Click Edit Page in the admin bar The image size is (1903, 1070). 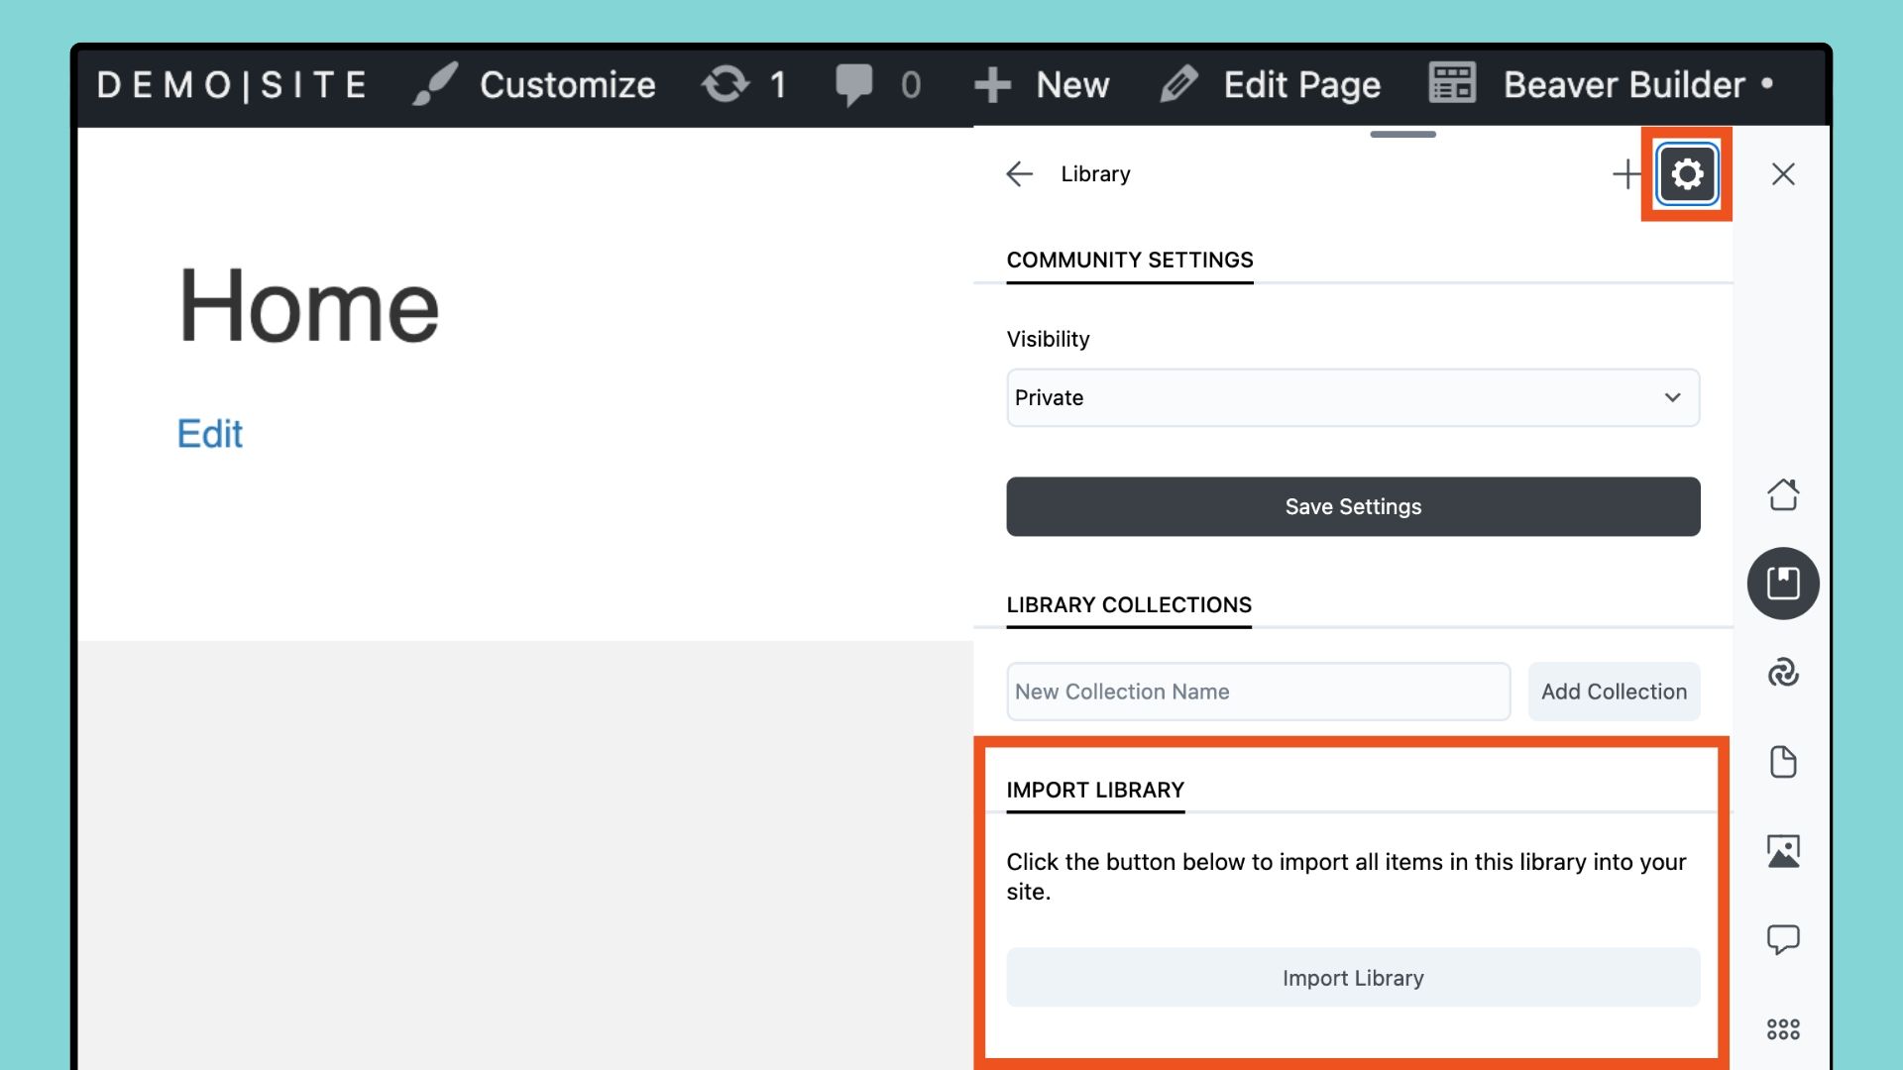point(1271,85)
